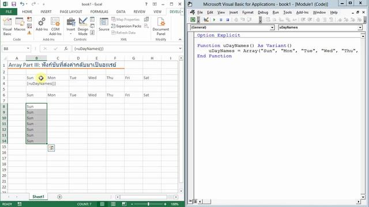Open VBA Help menu

pos(334,13)
